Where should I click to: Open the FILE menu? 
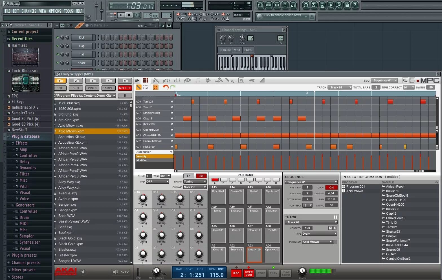tap(8, 11)
